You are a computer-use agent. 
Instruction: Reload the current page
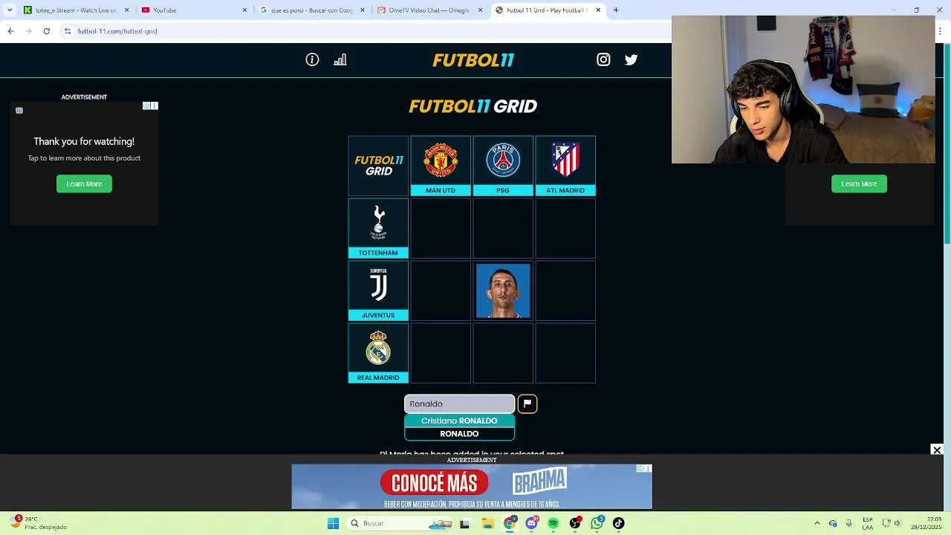click(46, 31)
